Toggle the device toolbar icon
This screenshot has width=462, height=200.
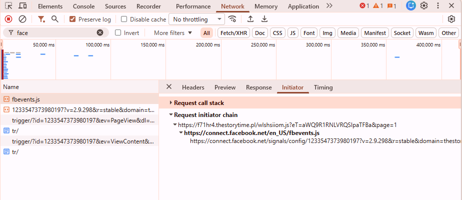(23, 6)
